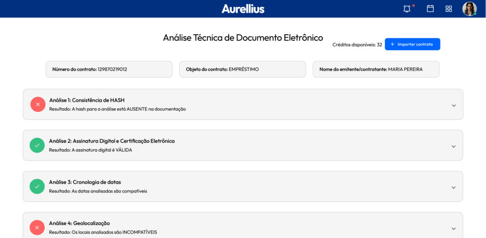Select the Nome do emitente MARIA PEREIRA field

376,69
